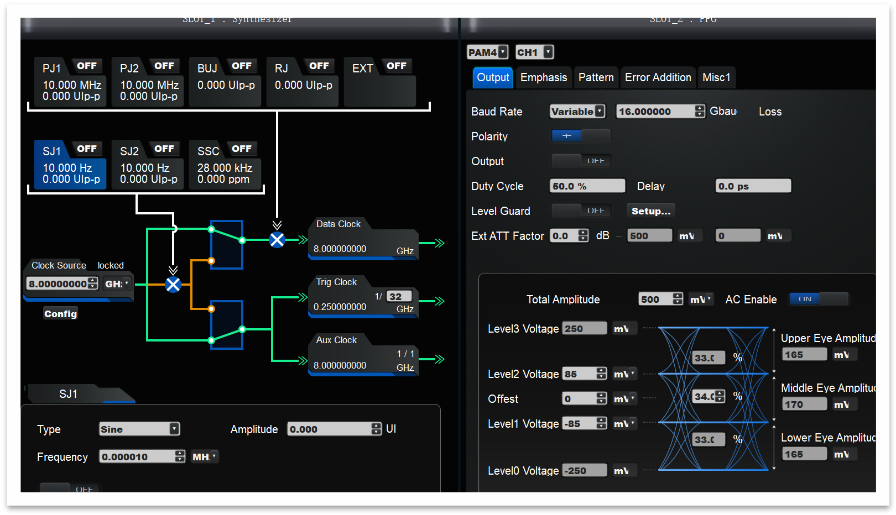The image size is (896, 515).
Task: Disable the AC Enable switch
Action: pyautogui.click(x=818, y=299)
